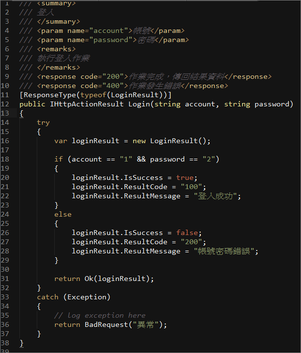The height and width of the screenshot is (353, 301).
Task: Click the opening "<remarks>" tag
Action: click(56, 49)
